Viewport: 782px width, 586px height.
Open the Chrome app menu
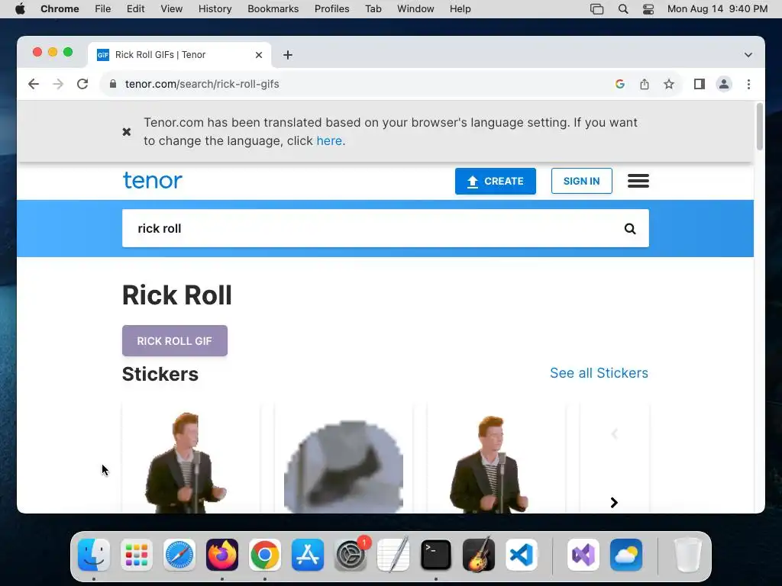coord(60,9)
